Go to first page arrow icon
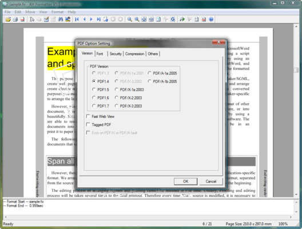Screen dimensions: 302x229 tap(77, 19)
